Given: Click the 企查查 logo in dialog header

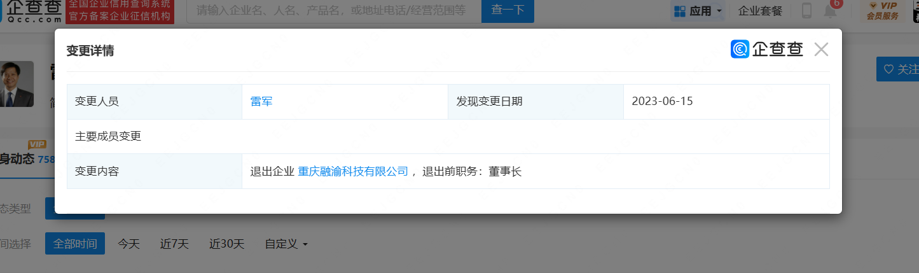Looking at the screenshot, I should (767, 49).
